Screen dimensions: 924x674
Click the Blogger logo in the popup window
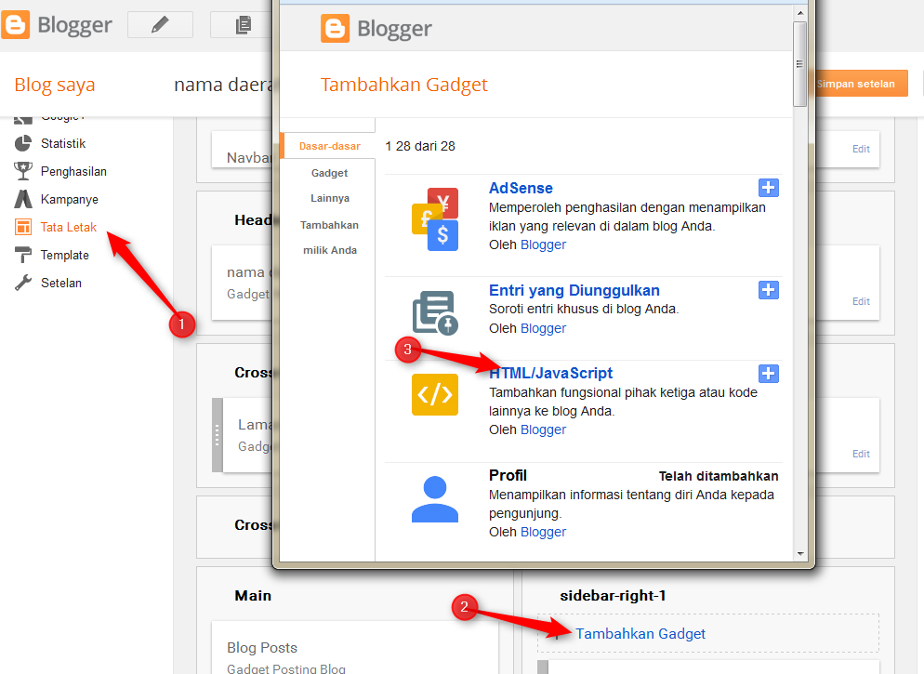point(376,29)
